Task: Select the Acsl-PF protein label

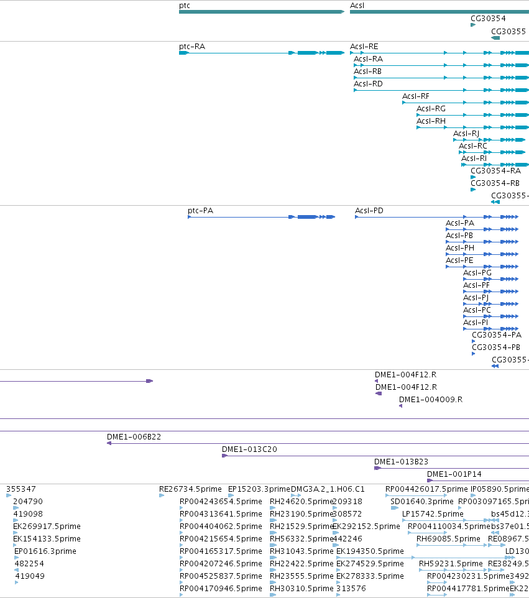Action: (476, 285)
